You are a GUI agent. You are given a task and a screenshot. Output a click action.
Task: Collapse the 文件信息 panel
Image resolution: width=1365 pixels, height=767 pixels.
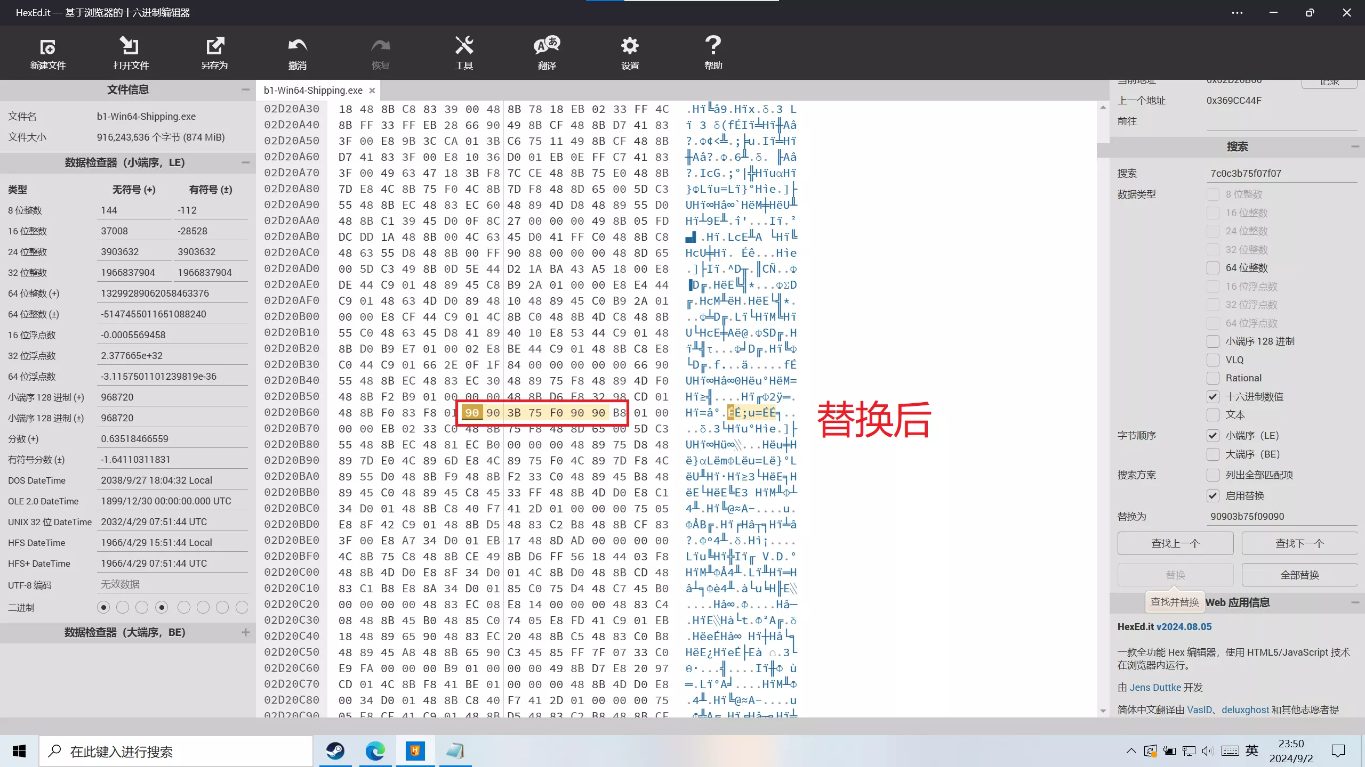click(x=245, y=89)
